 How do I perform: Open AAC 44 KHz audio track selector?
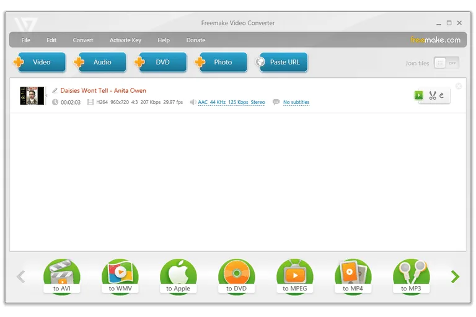pos(231,102)
